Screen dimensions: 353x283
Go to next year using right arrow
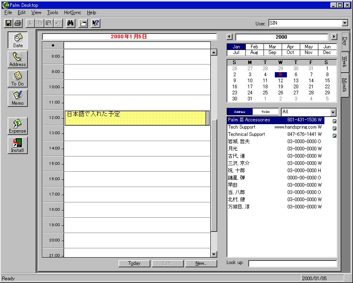click(334, 37)
